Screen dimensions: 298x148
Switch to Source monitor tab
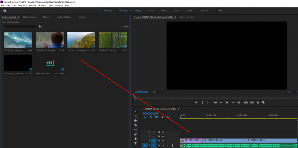[x=187, y=17]
